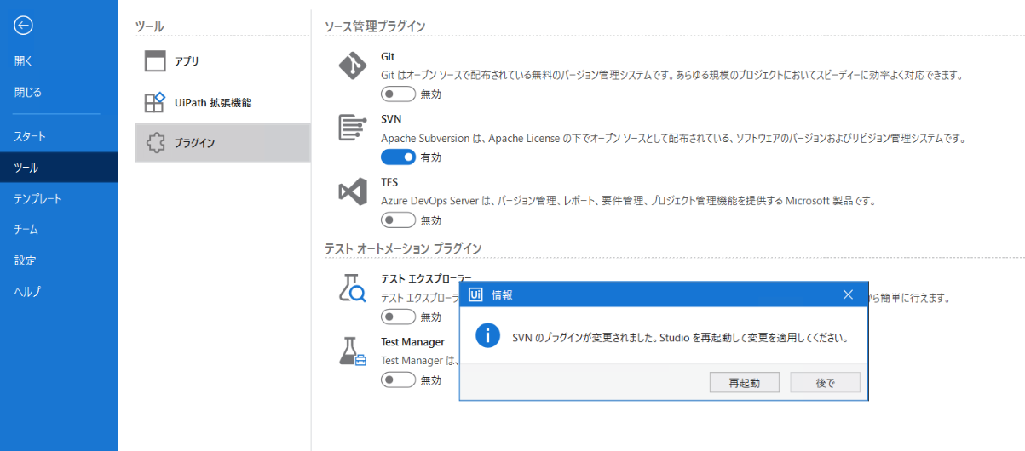
Task: Click the Git description text
Action: (671, 75)
